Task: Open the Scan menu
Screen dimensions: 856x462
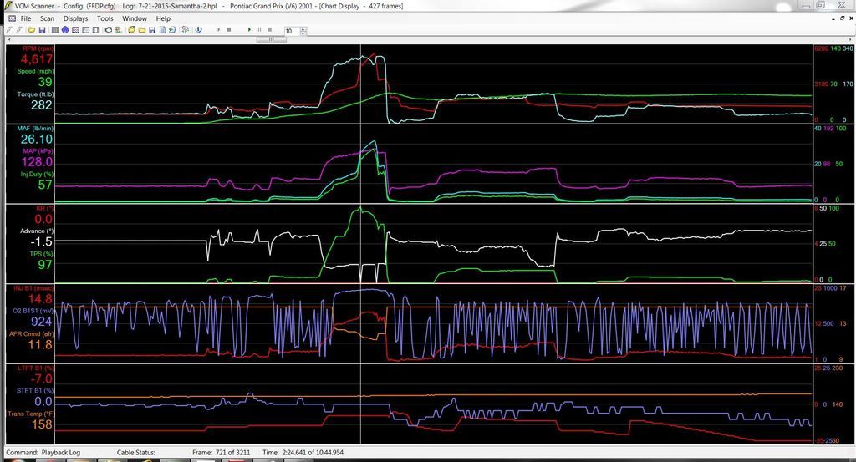Action: (x=47, y=18)
